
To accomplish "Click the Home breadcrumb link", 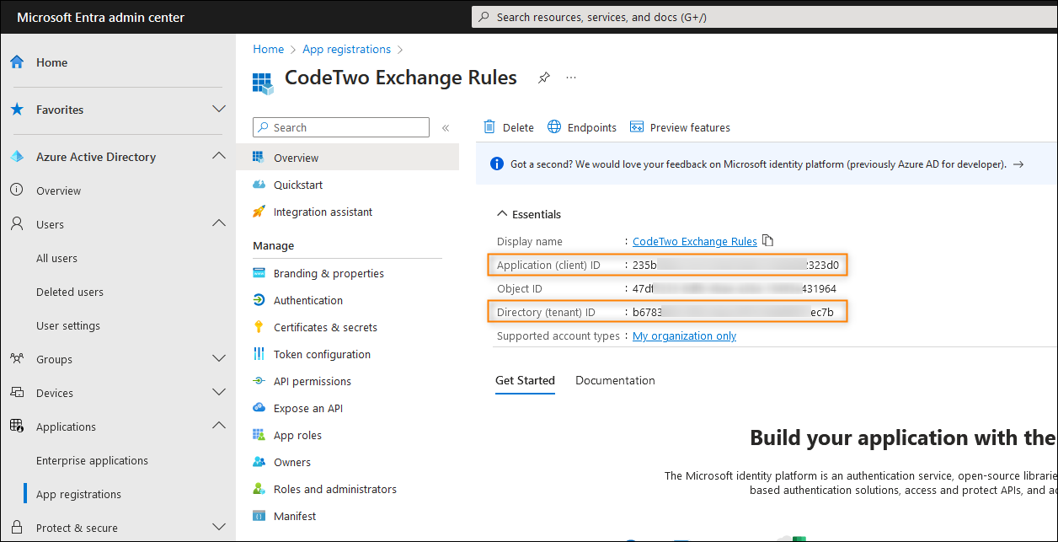I will 269,49.
